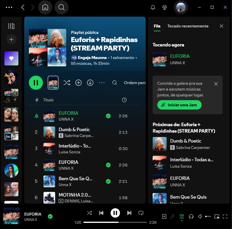Open the Liked Songs heart playlist

coord(11,58)
